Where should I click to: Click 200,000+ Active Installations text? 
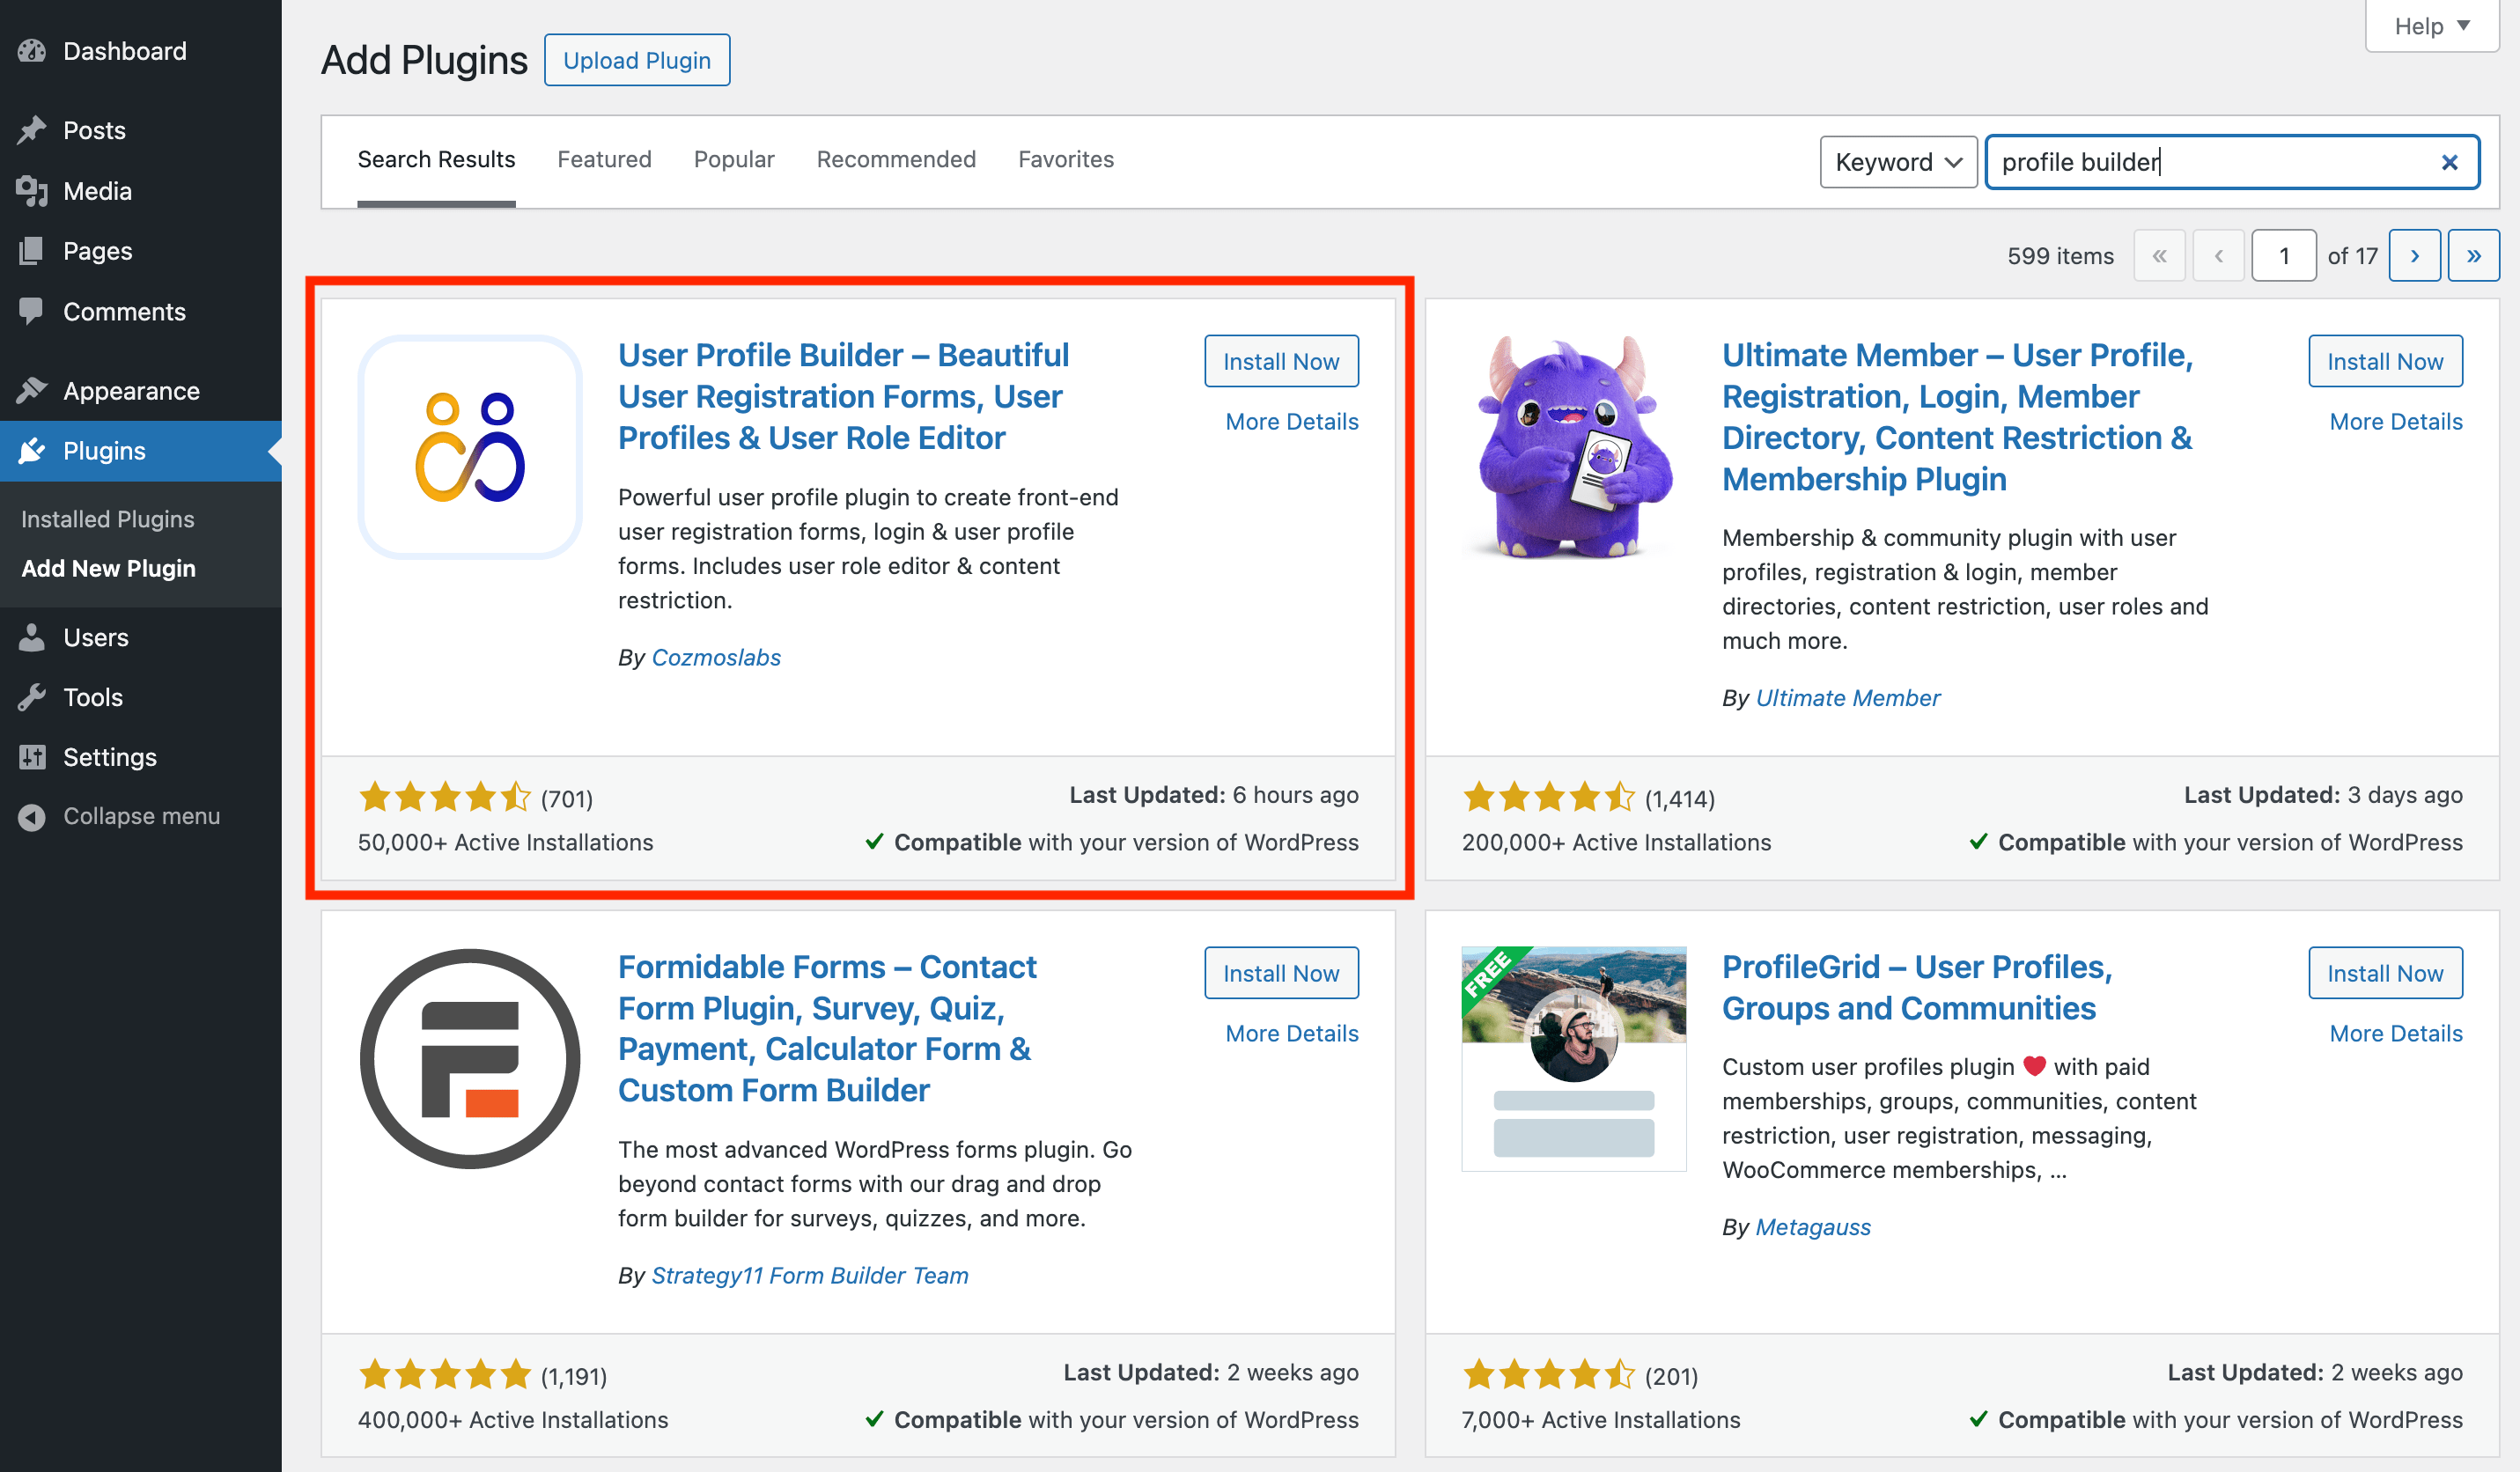(1616, 842)
